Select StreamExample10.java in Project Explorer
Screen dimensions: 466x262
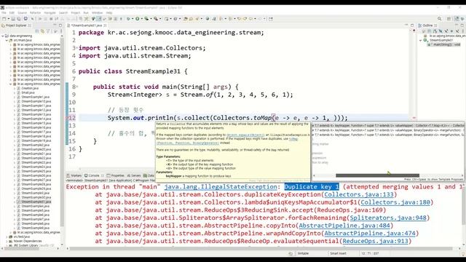pos(36,101)
